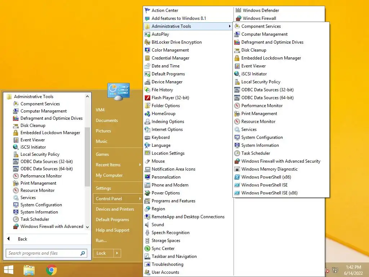Expand the Recent Items submenu arrow
This screenshot has width=369, height=277.
(140, 165)
